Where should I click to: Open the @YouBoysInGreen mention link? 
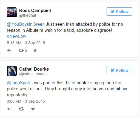pos(26,24)
